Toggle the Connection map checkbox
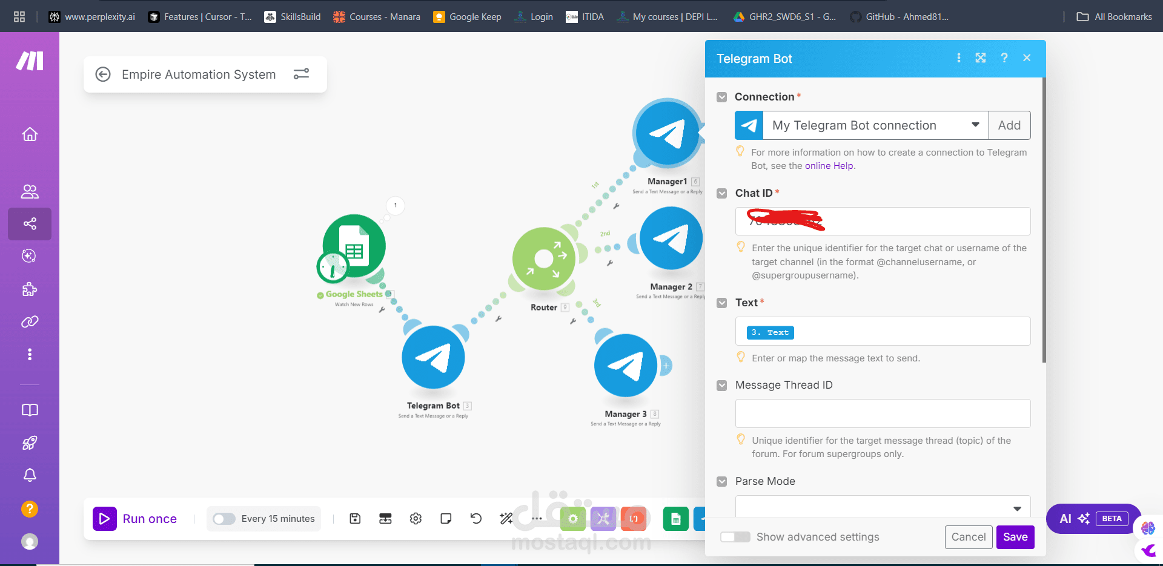 [x=721, y=97]
